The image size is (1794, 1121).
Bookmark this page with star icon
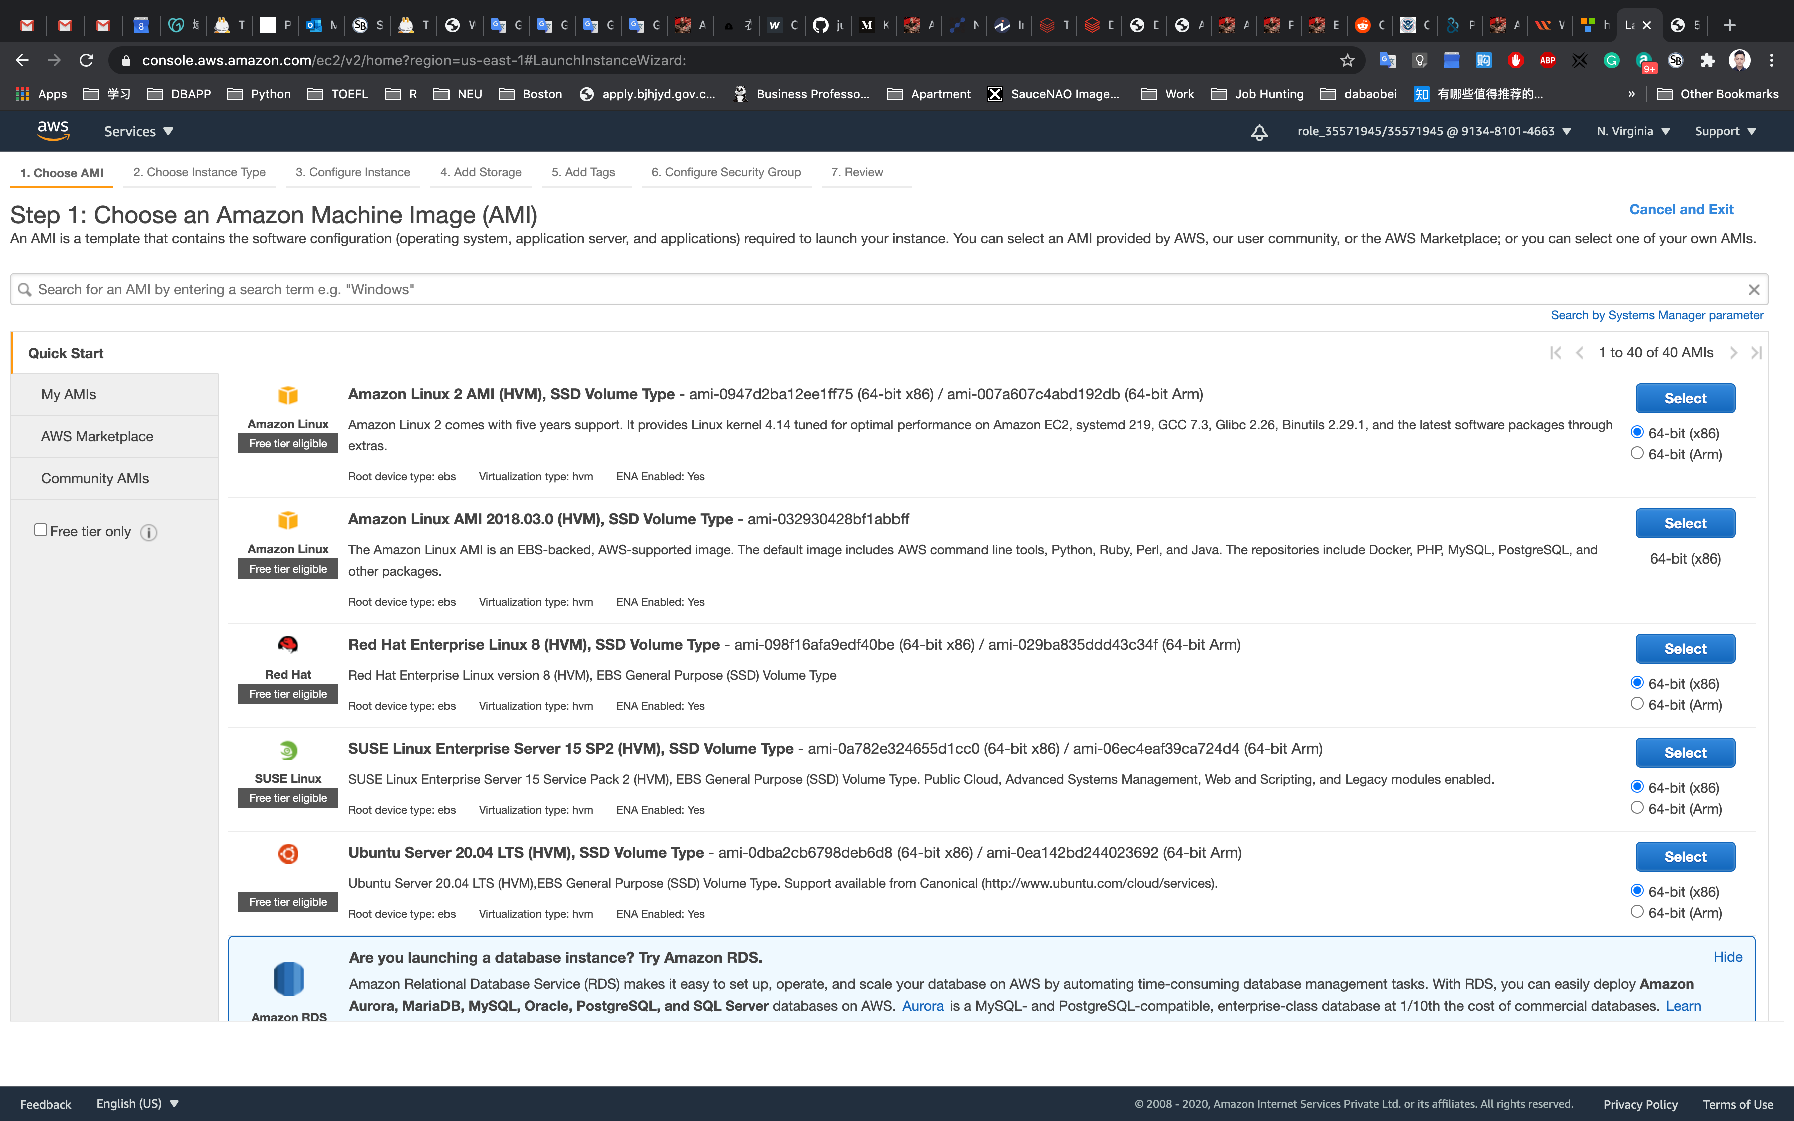pyautogui.click(x=1347, y=60)
